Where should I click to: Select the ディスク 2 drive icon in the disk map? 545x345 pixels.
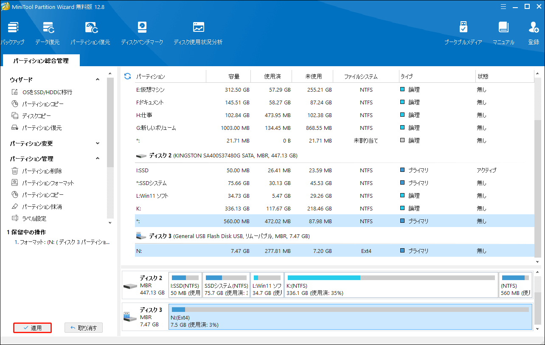coord(129,286)
